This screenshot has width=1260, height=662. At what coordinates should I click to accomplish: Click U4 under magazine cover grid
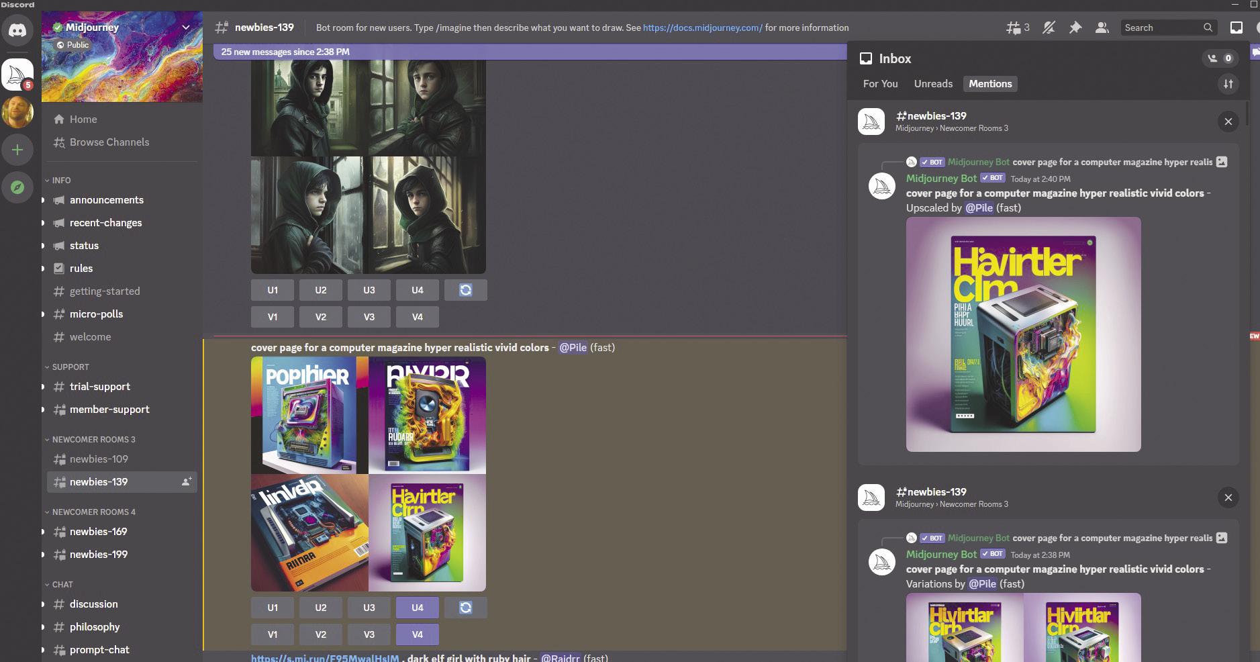point(418,608)
